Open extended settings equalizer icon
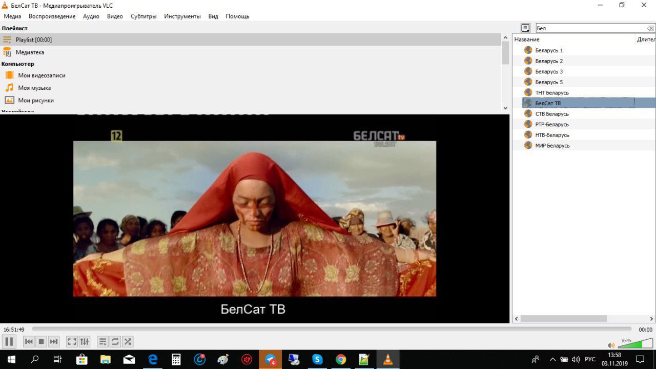Screen dimensions: 656x369 (85, 341)
